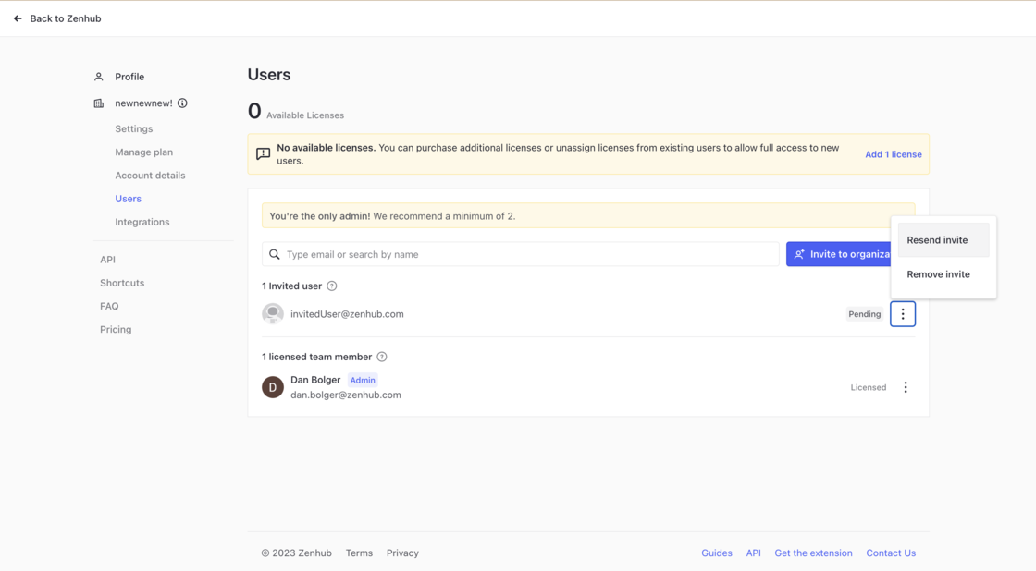Click the search magnifier icon
This screenshot has width=1036, height=571.
pos(274,254)
